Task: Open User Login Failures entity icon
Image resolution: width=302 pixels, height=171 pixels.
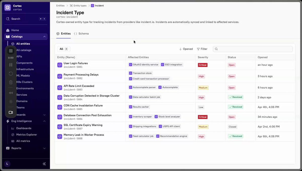Action: pyautogui.click(x=60, y=65)
